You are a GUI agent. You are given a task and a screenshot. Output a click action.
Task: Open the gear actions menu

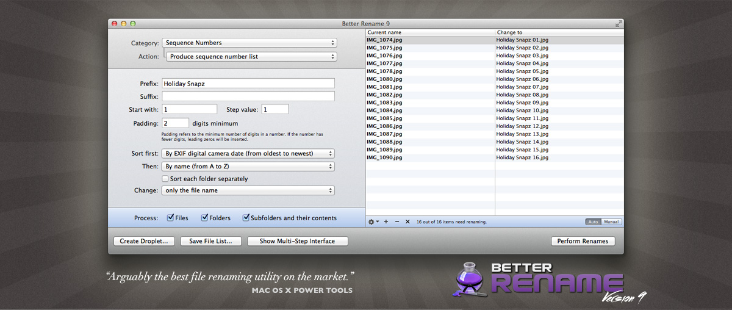(373, 222)
